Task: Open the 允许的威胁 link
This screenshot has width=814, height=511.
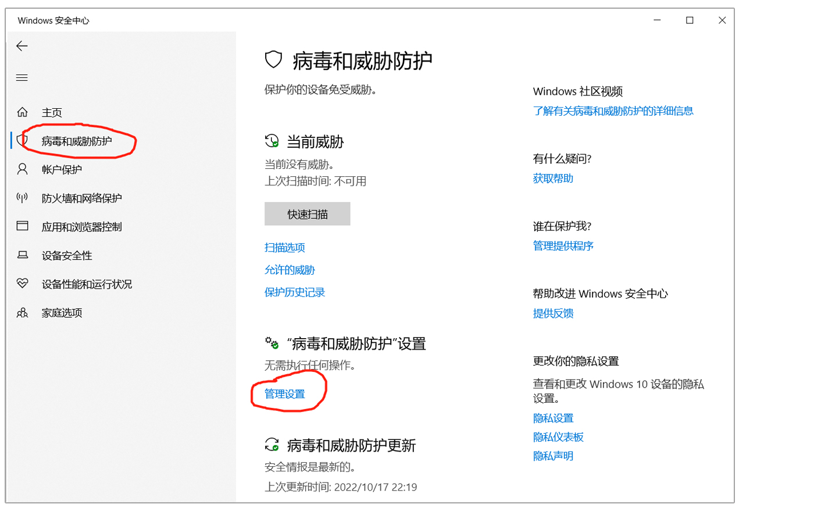Action: pos(290,270)
